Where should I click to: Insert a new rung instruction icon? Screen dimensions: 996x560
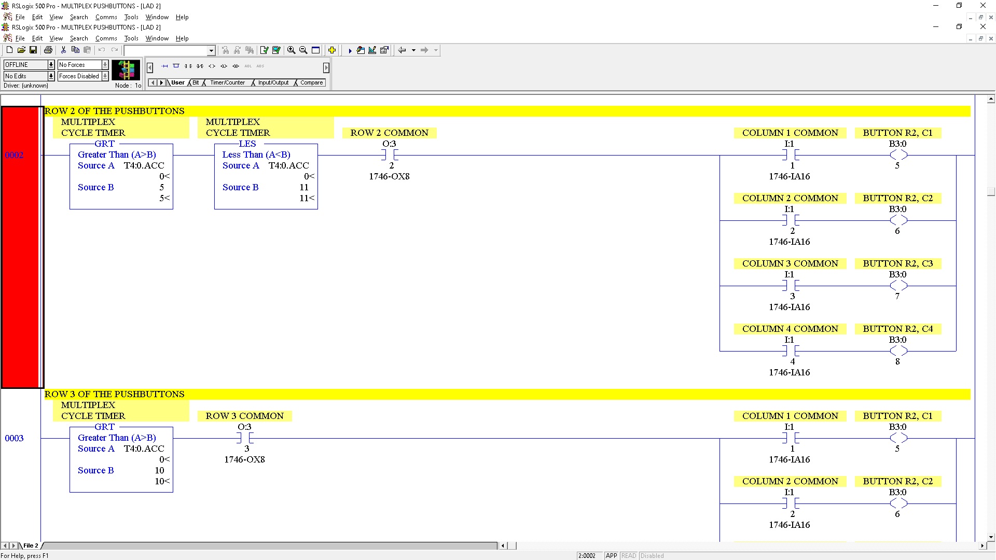[x=164, y=66]
